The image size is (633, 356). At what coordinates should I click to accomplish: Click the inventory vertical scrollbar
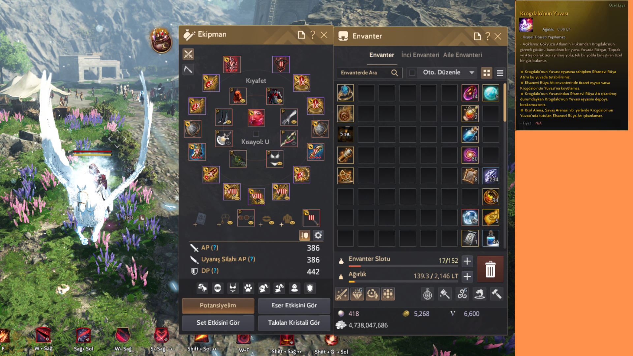tap(505, 165)
